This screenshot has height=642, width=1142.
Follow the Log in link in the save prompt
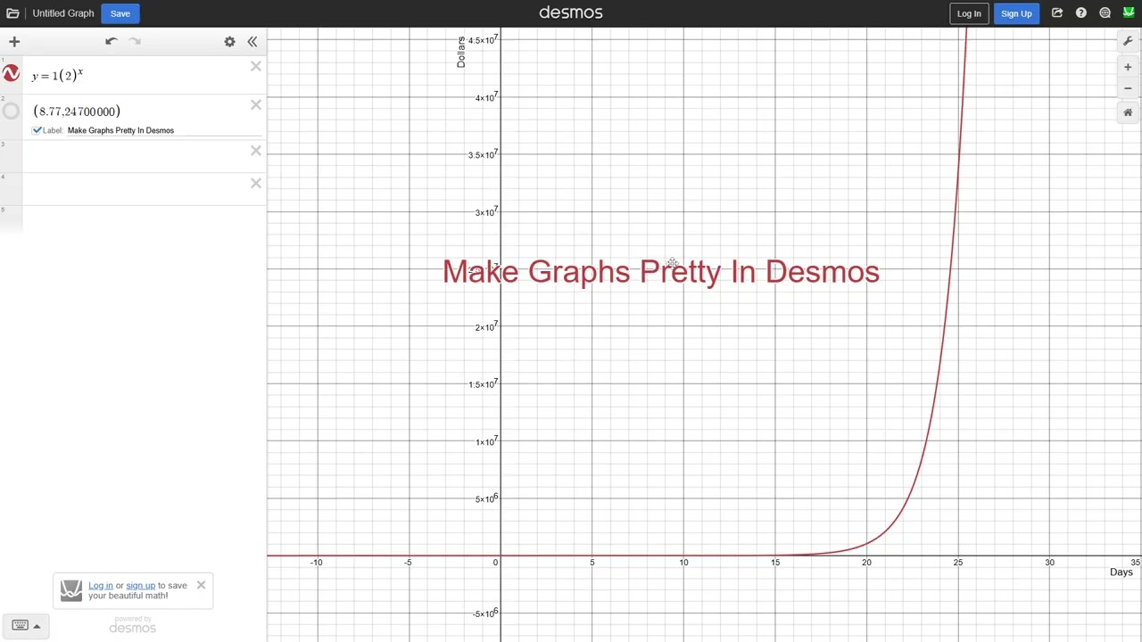coord(101,585)
